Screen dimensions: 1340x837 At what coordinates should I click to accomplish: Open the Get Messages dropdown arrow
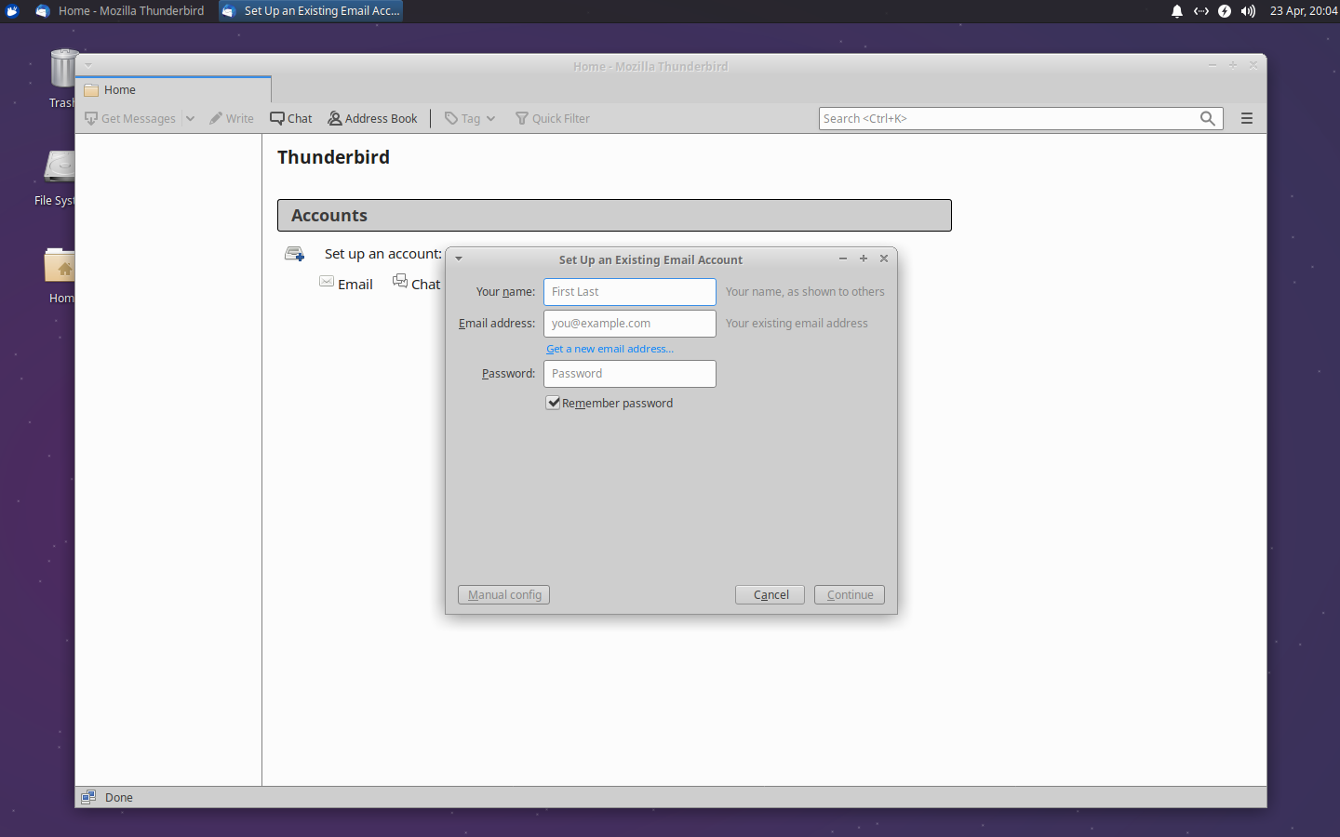(190, 118)
